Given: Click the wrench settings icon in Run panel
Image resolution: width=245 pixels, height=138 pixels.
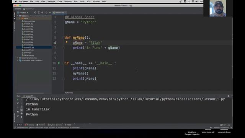Looking at the screenshot, I should coord(18,103).
